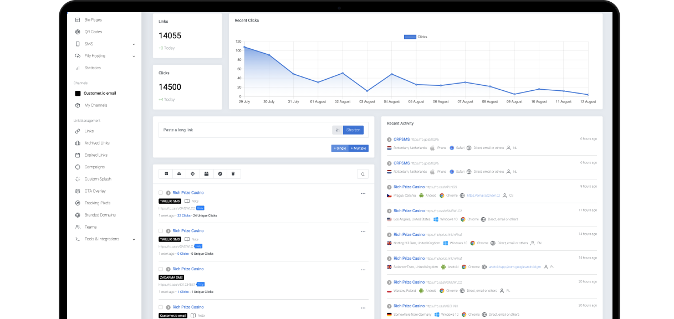Click the briefcase icon in links toolbar
The image size is (674, 319).
pos(180,174)
